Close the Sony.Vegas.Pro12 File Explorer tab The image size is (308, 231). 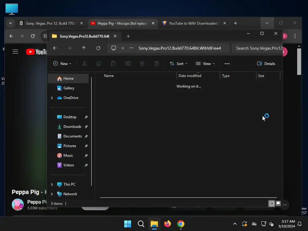[115, 36]
